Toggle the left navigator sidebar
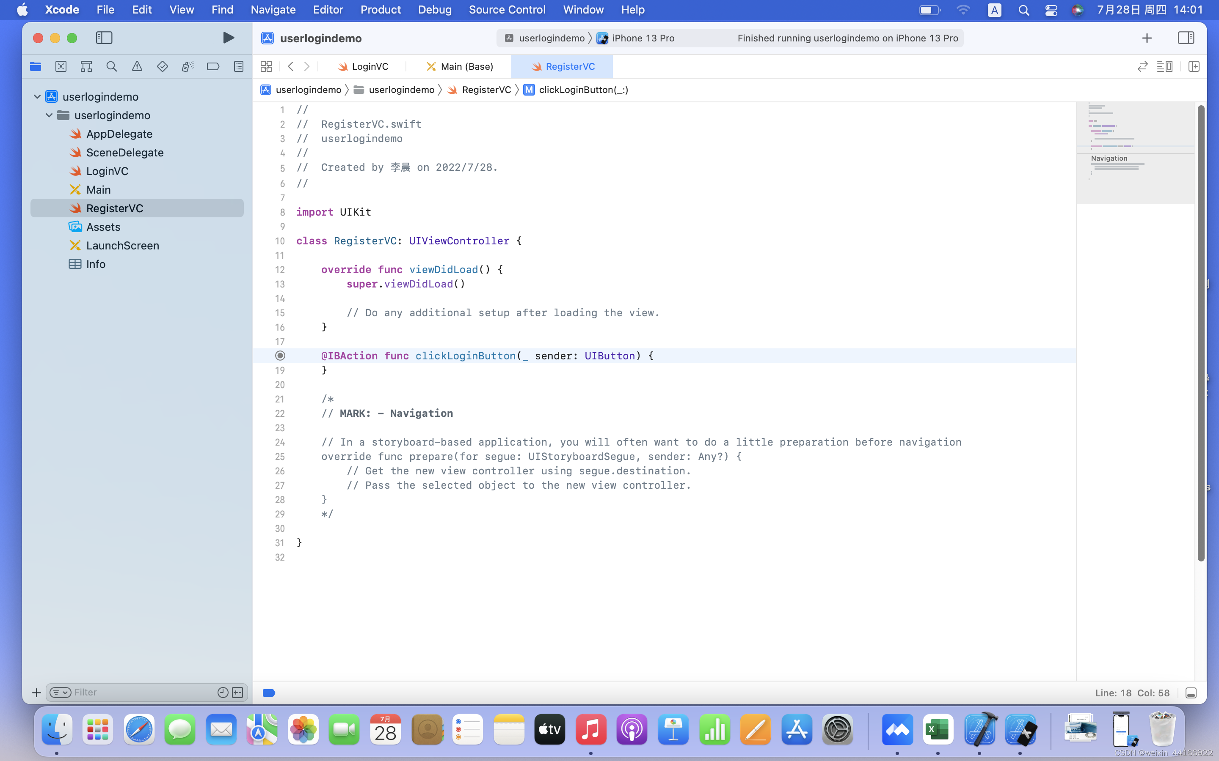Screen dimensions: 1219x761 click(x=104, y=38)
